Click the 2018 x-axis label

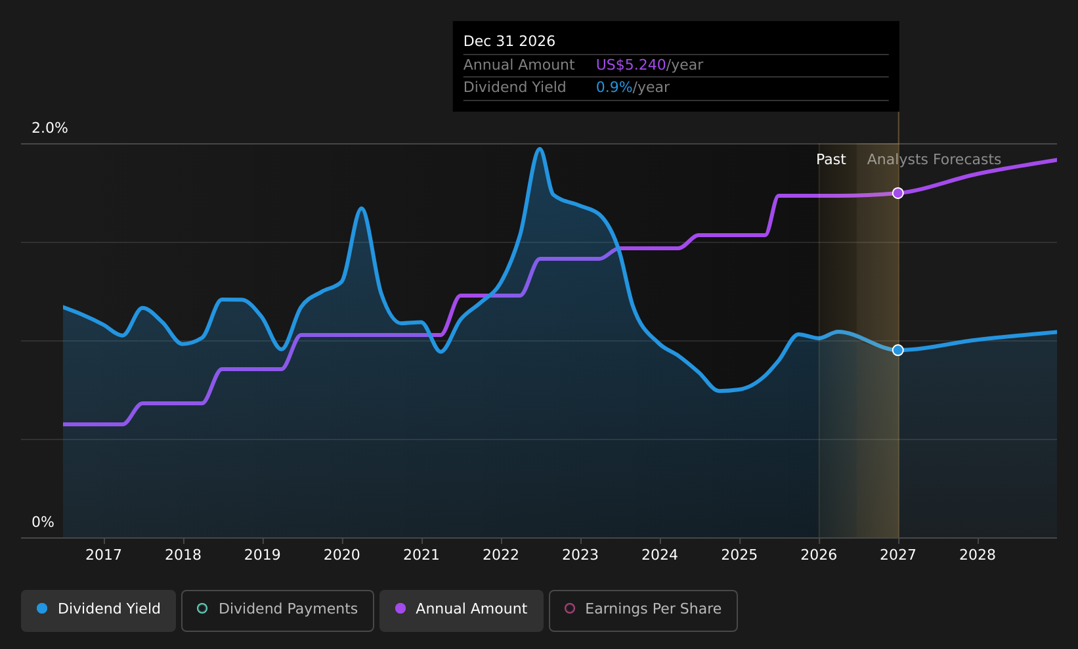183,555
